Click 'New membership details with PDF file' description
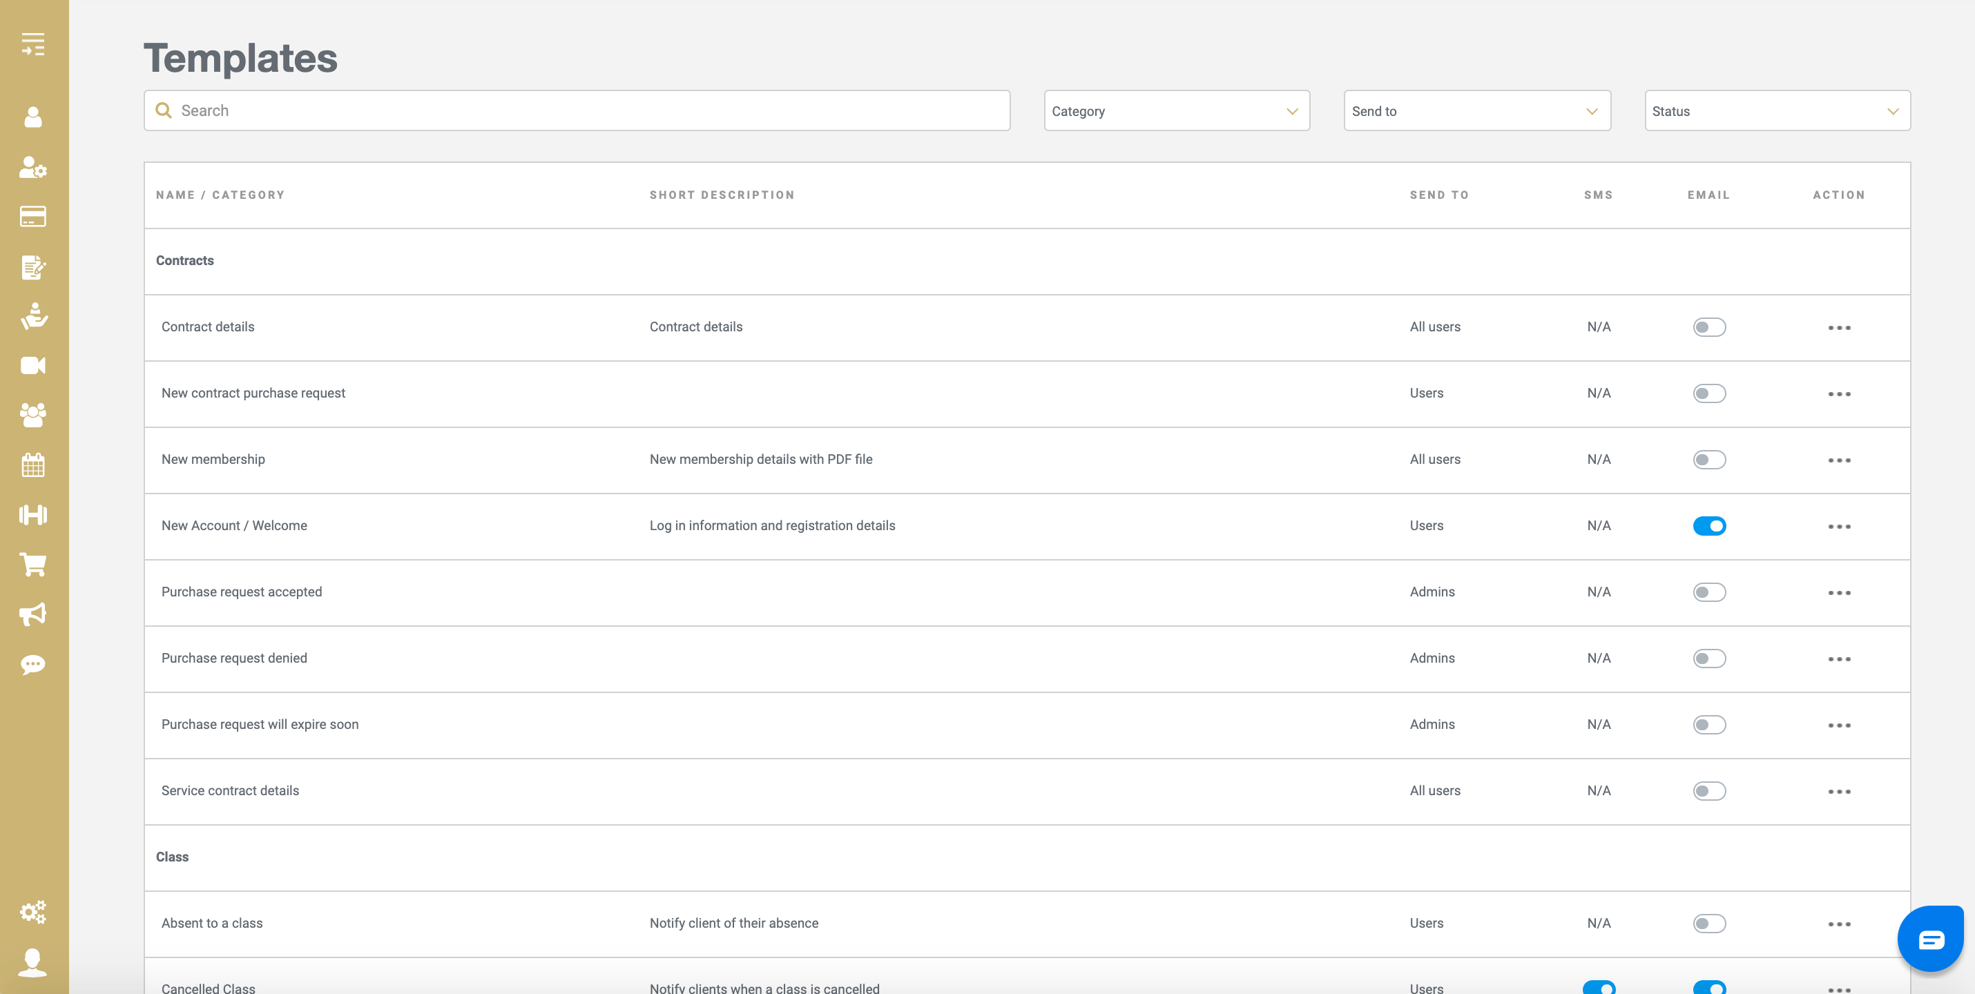Image resolution: width=1975 pixels, height=994 pixels. click(760, 460)
